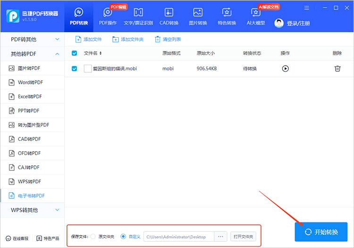The height and width of the screenshot is (248, 354).
Task: Click the 迅捷PDF转换器 app logo
Action: [13, 16]
